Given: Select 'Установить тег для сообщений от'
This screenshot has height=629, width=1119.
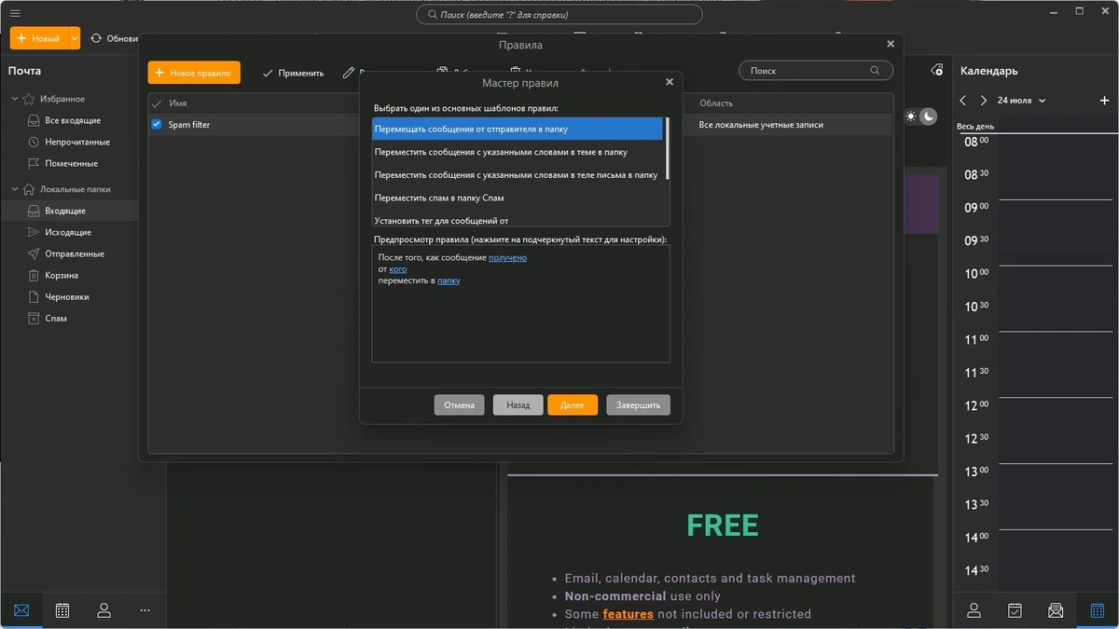Looking at the screenshot, I should [518, 220].
